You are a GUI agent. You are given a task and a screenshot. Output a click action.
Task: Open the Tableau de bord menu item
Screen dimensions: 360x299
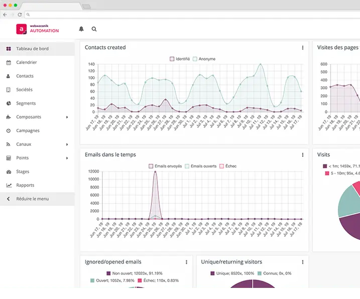point(37,49)
